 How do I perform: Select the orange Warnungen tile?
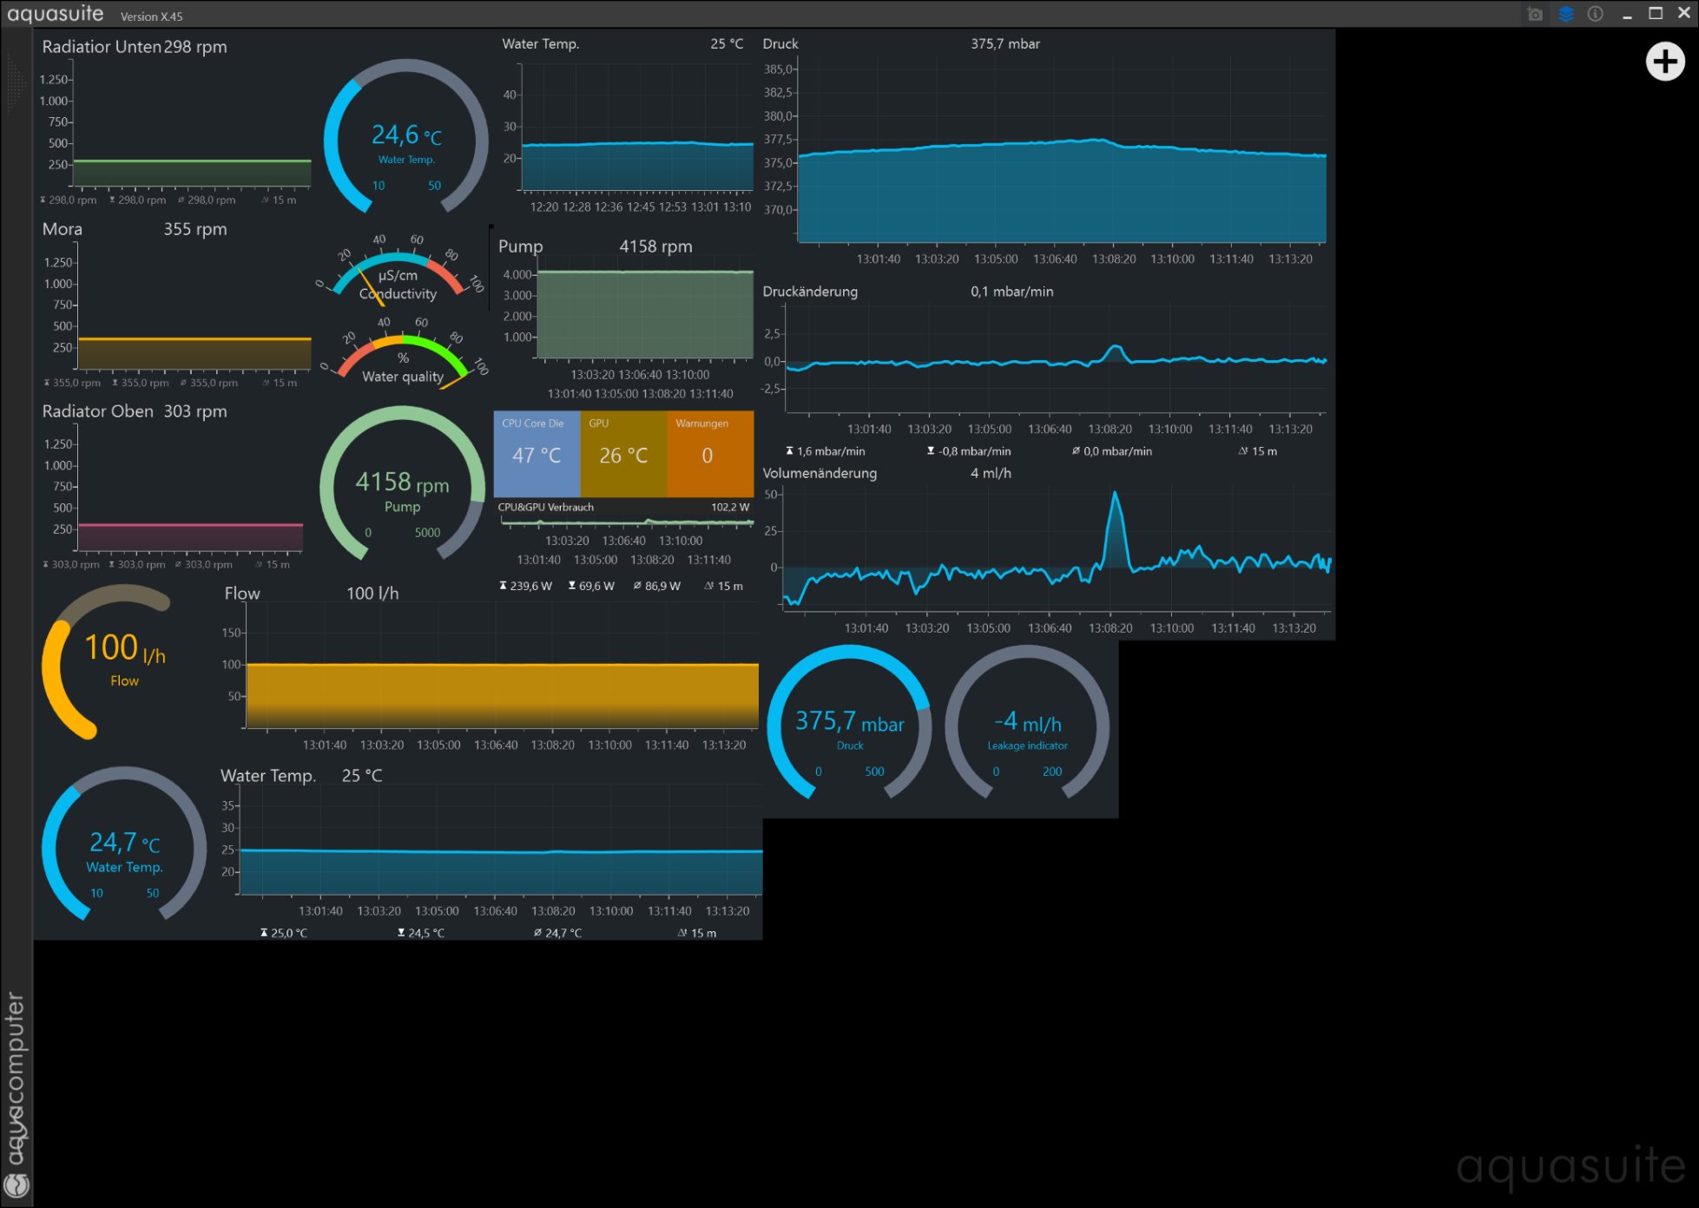tap(710, 453)
